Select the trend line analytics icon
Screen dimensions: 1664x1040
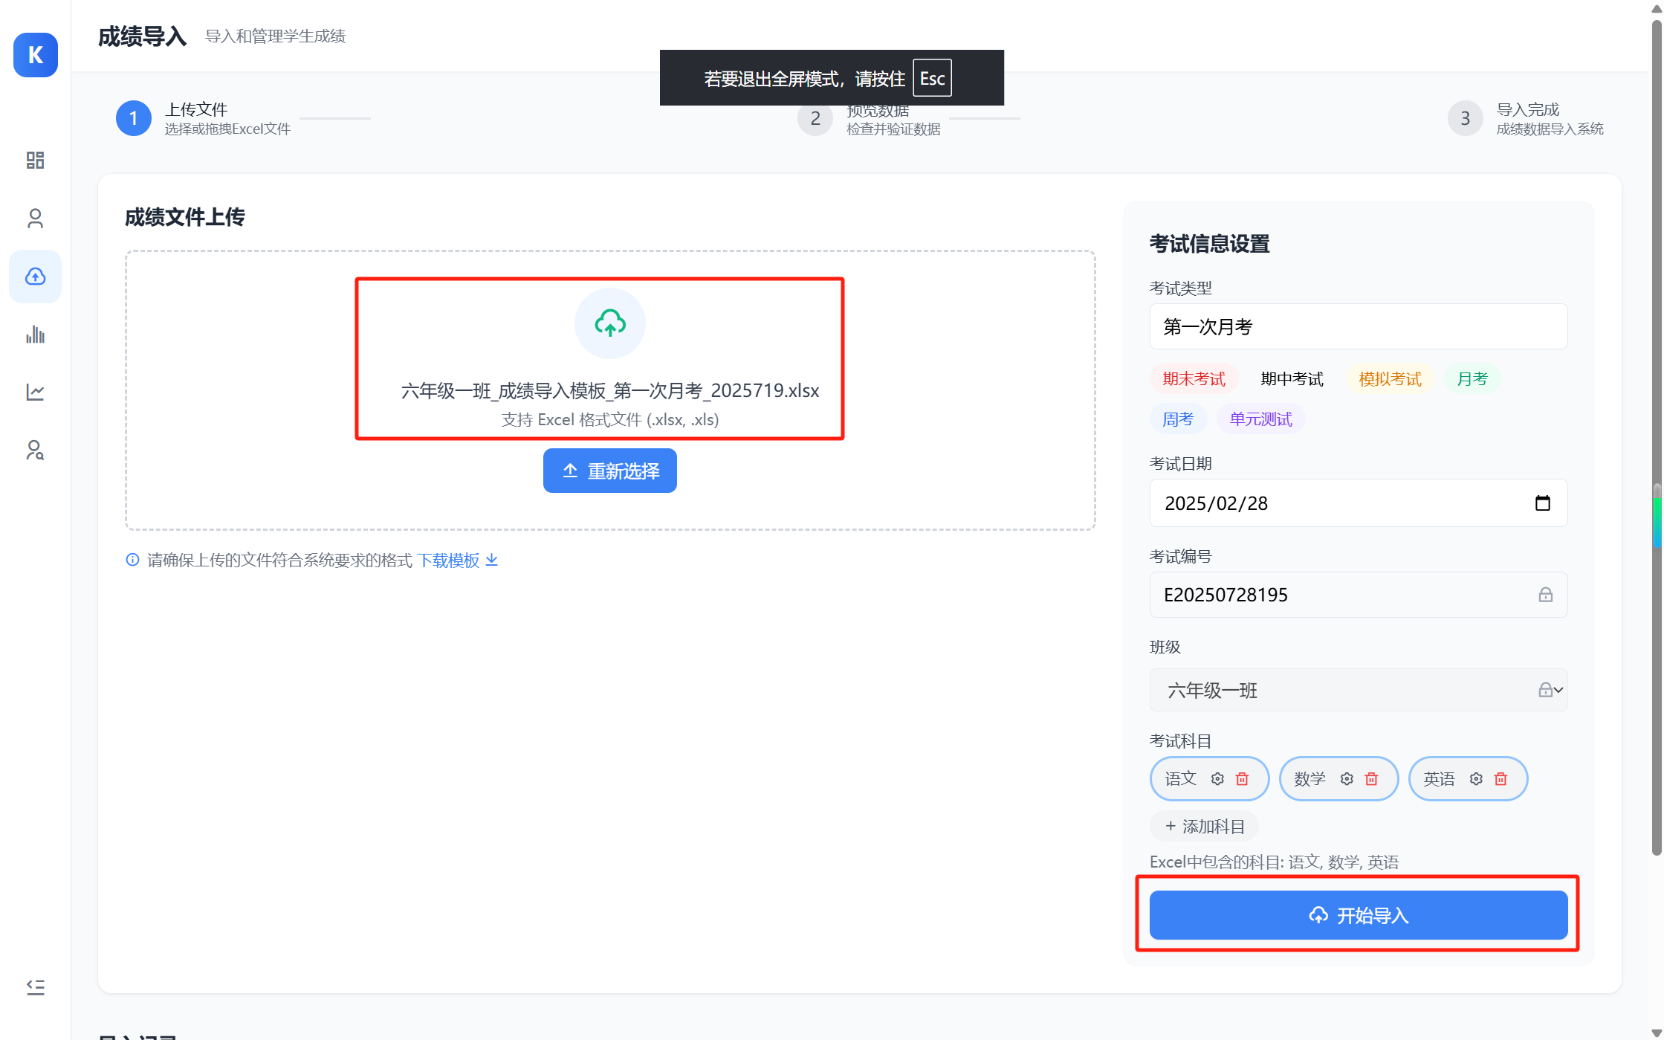(x=35, y=392)
